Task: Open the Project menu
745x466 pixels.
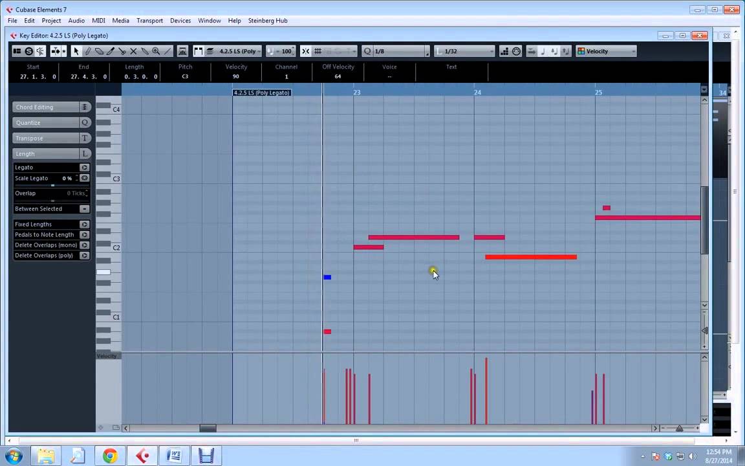Action: point(51,21)
